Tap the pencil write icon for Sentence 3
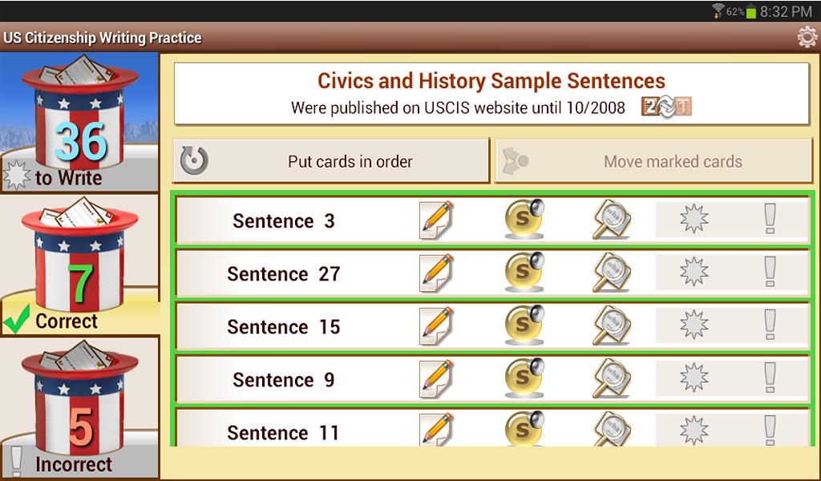Screen dimensions: 821x481 (x=436, y=220)
